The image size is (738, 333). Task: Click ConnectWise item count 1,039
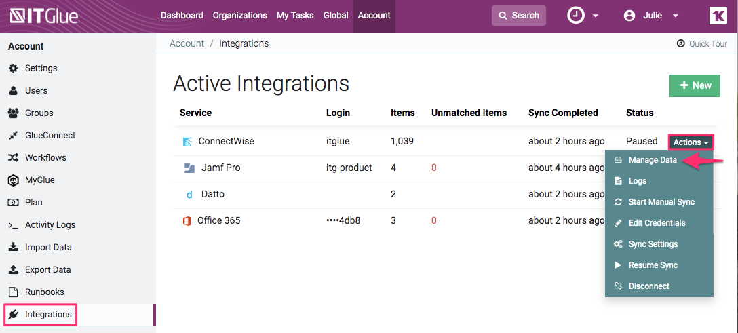402,141
